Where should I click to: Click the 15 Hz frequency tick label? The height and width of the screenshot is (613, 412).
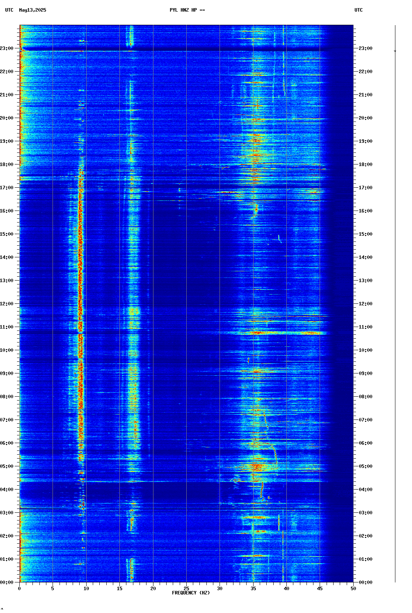[119, 589]
